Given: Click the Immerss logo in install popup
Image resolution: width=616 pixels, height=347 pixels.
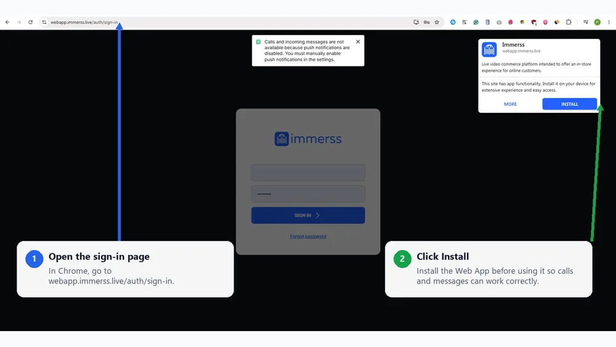Looking at the screenshot, I should [x=489, y=49].
